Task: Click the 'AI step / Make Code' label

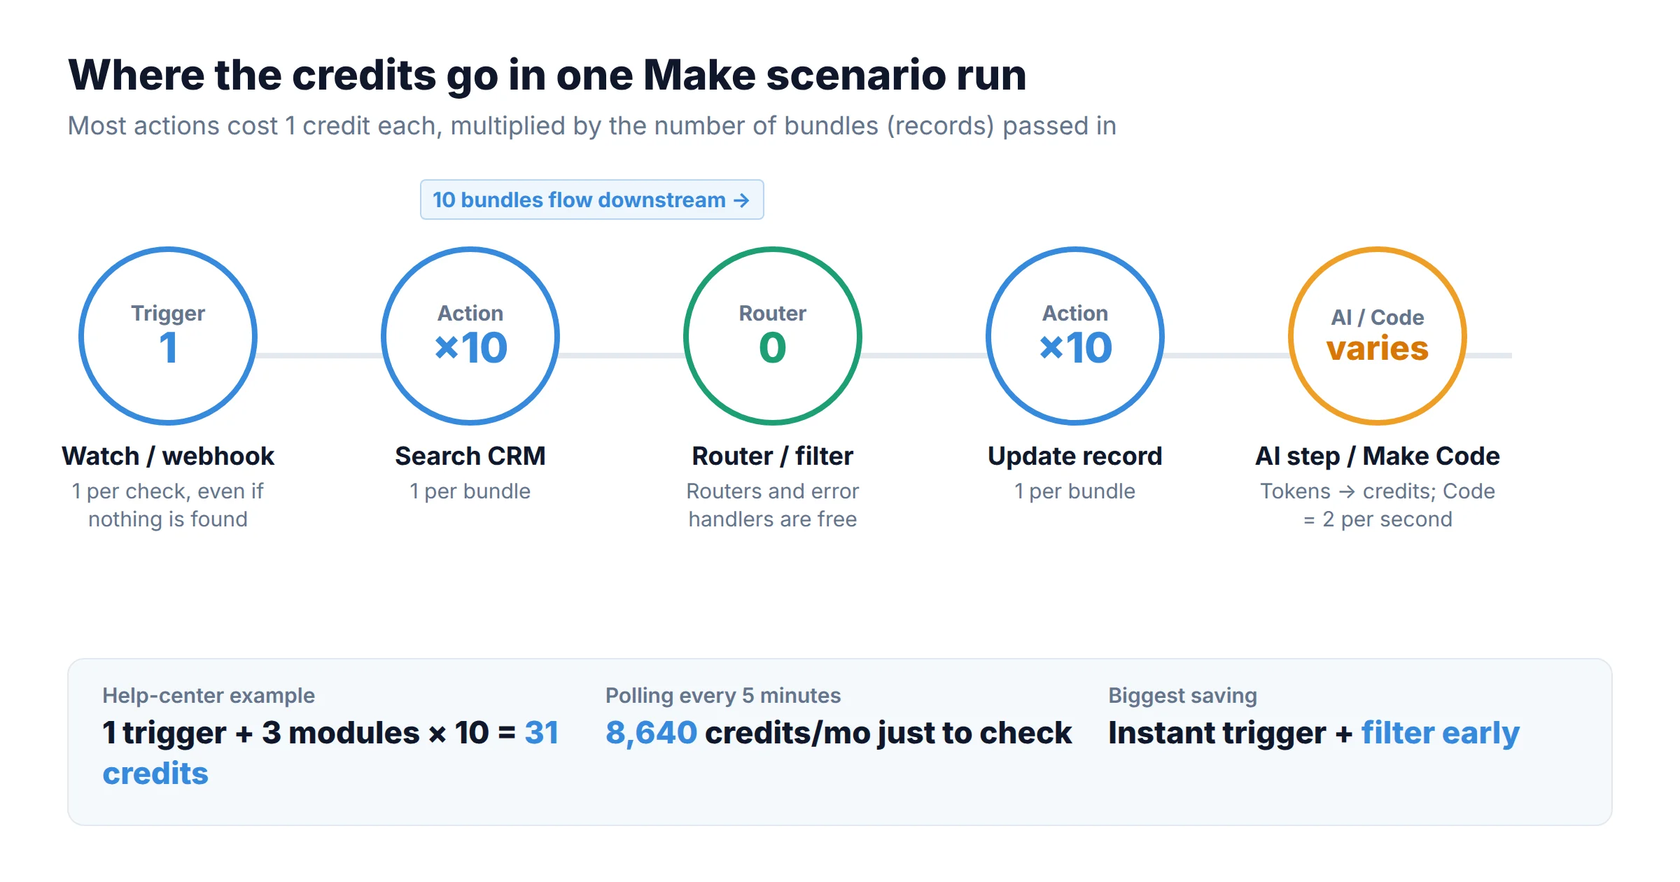Action: pos(1378,456)
